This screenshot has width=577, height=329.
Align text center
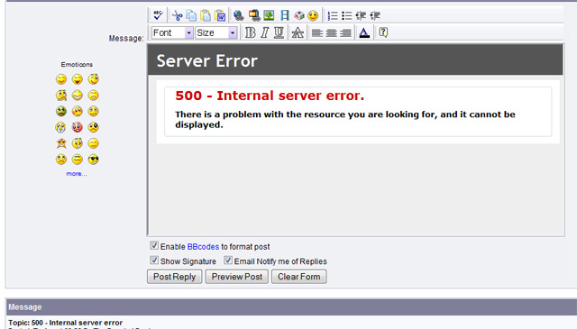[331, 33]
